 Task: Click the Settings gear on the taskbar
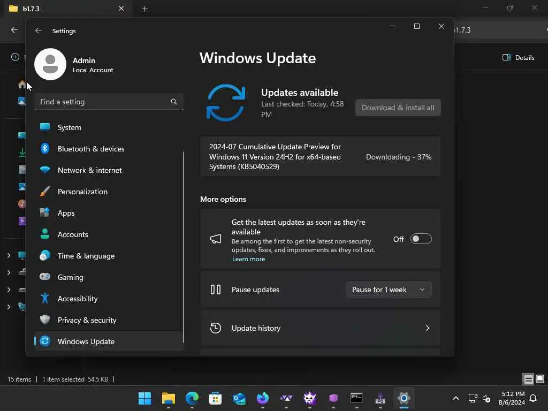click(404, 398)
